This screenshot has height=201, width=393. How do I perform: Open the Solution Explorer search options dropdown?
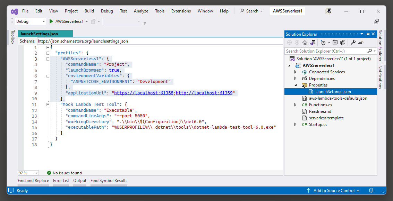tap(375, 51)
